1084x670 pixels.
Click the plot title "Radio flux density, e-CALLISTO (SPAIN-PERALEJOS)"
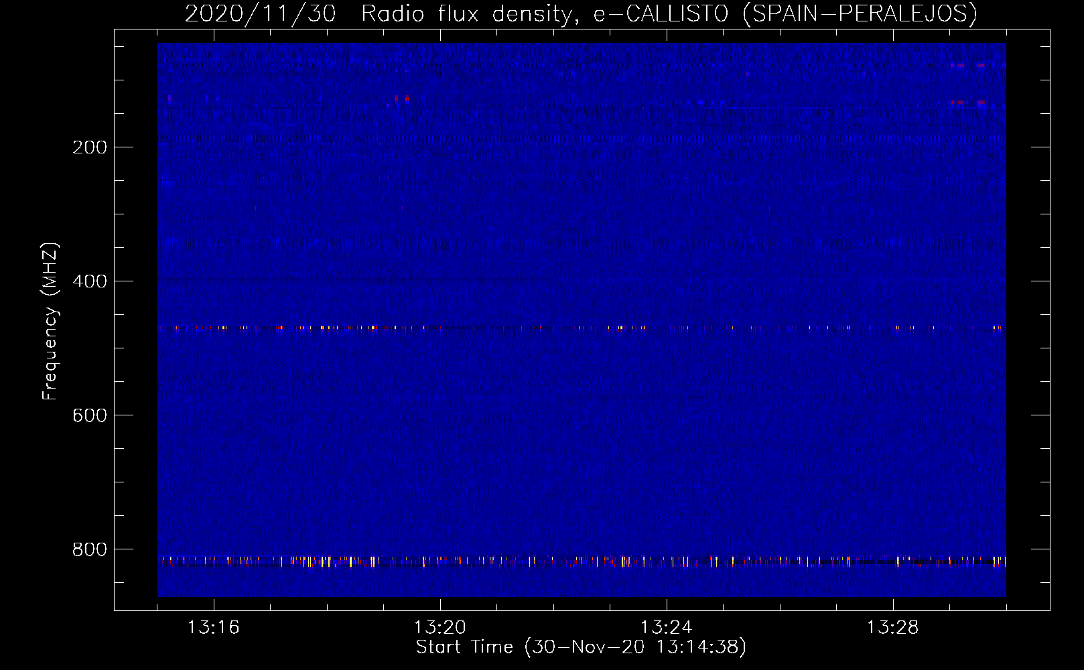(669, 13)
